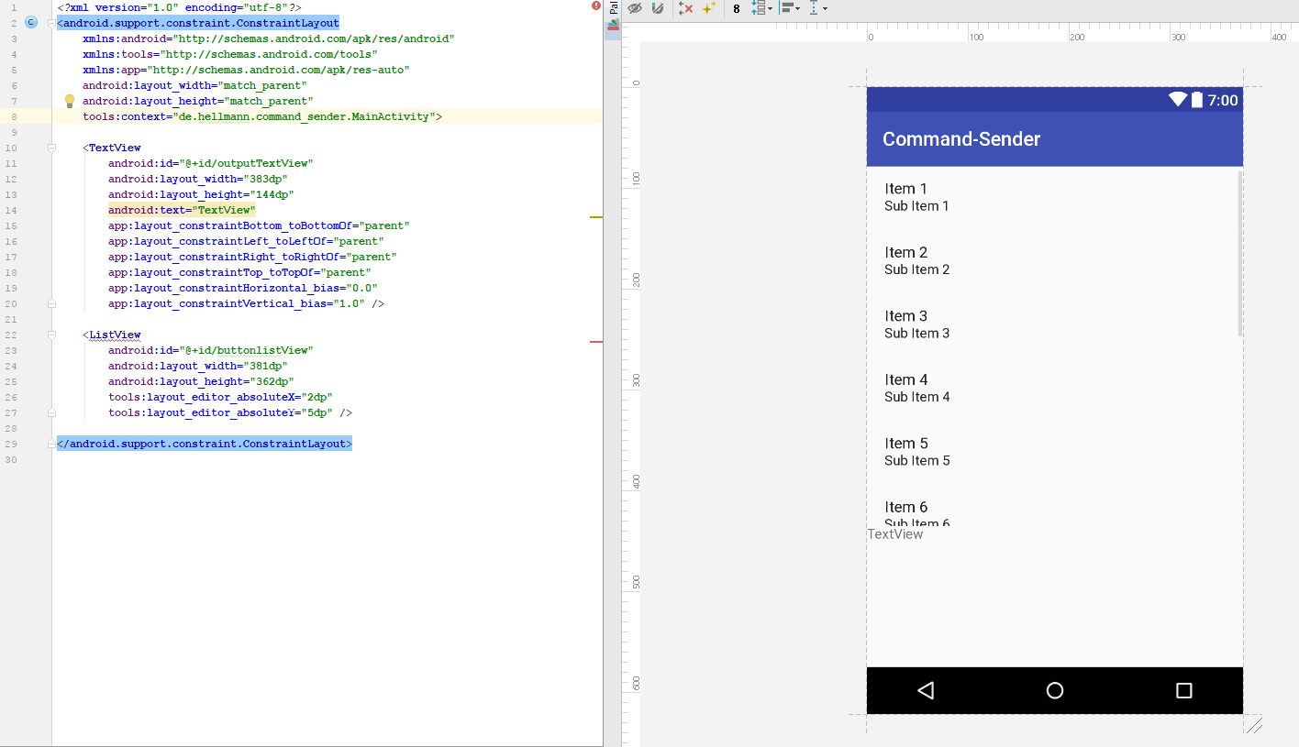Click the red error stripe marker
1299x747 pixels.
coord(596,342)
